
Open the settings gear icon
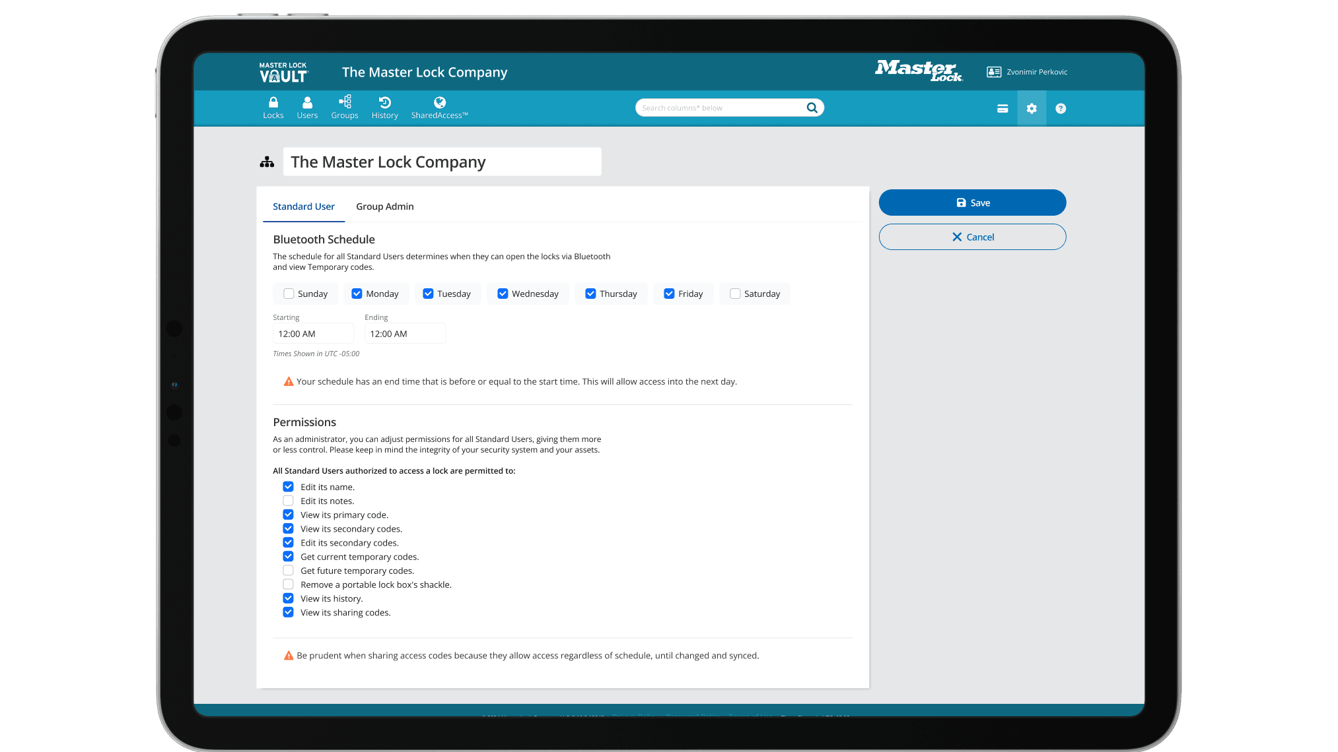1032,109
